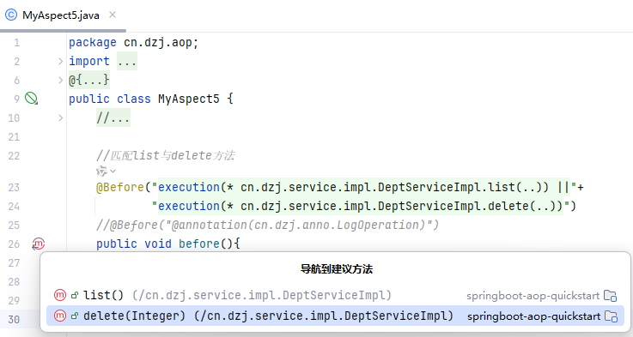
Task: Click 'package cn.dzj.aop;' statement
Action: point(134,42)
